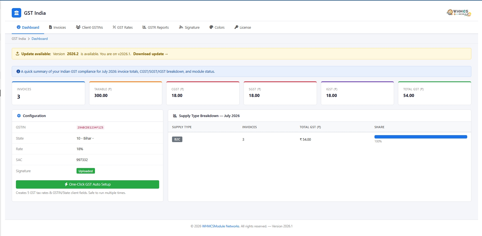Switch to the Client GSTINs tab

tap(89, 27)
